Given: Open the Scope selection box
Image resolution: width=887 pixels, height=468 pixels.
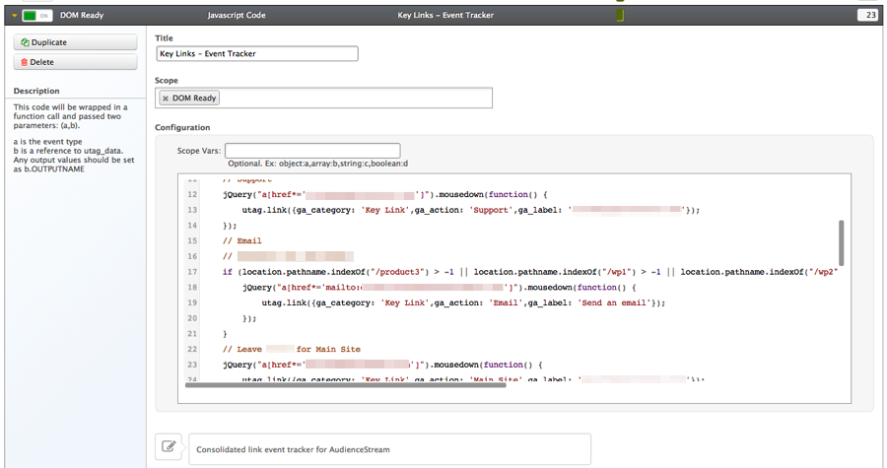Looking at the screenshot, I should click(355, 99).
